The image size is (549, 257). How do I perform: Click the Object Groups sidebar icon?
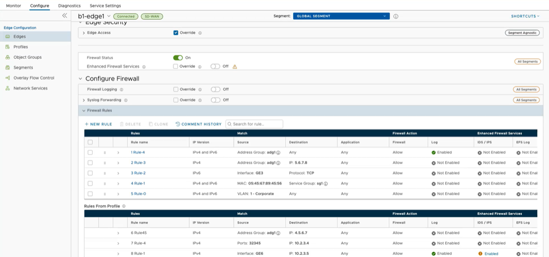click(8, 57)
